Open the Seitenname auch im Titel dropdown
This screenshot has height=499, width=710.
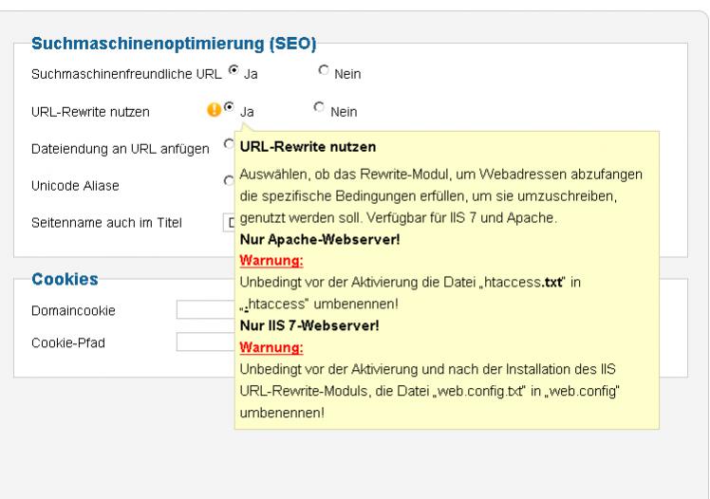coord(229,223)
